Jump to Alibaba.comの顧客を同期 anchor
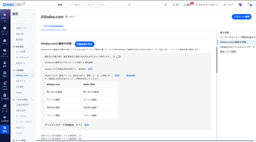 [x=233, y=42]
